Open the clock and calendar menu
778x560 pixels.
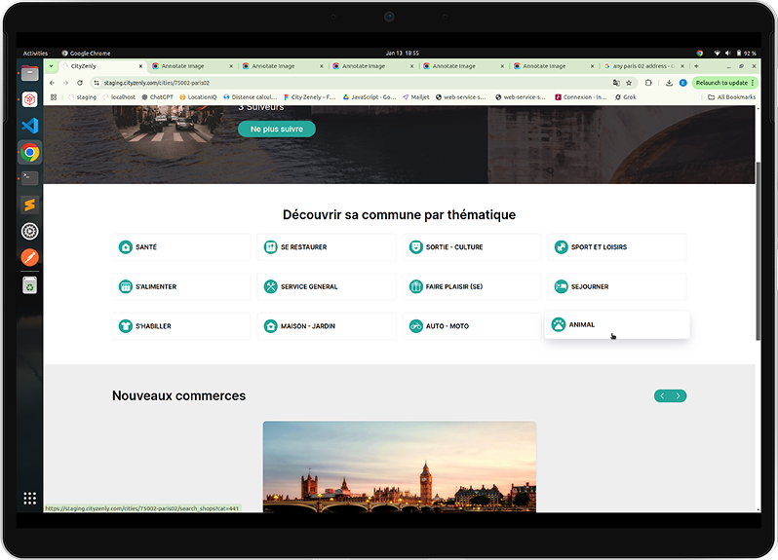(x=403, y=53)
